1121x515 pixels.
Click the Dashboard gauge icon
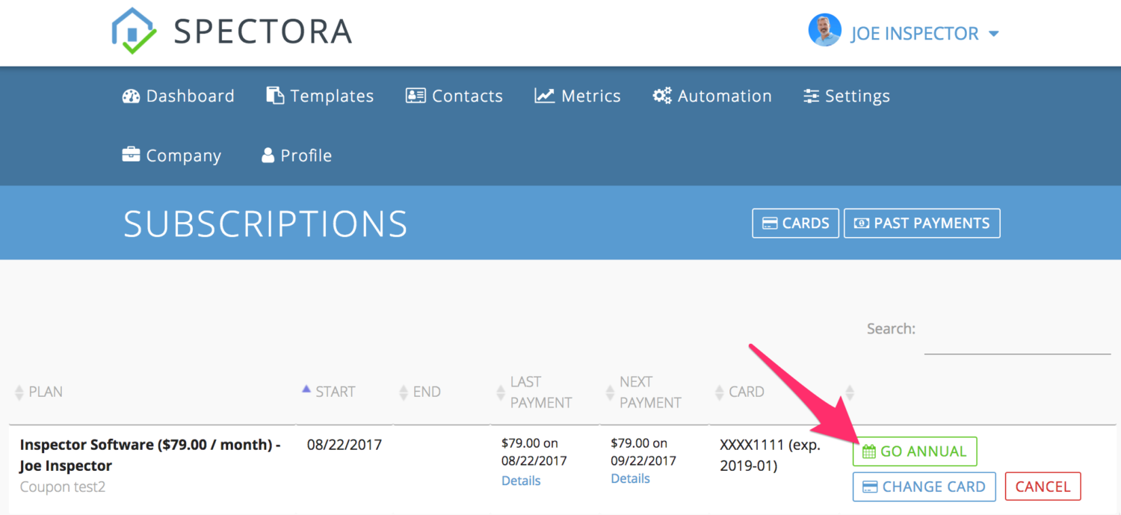point(132,96)
